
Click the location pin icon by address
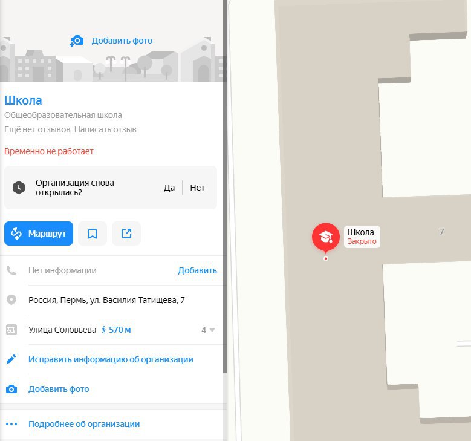tap(11, 300)
